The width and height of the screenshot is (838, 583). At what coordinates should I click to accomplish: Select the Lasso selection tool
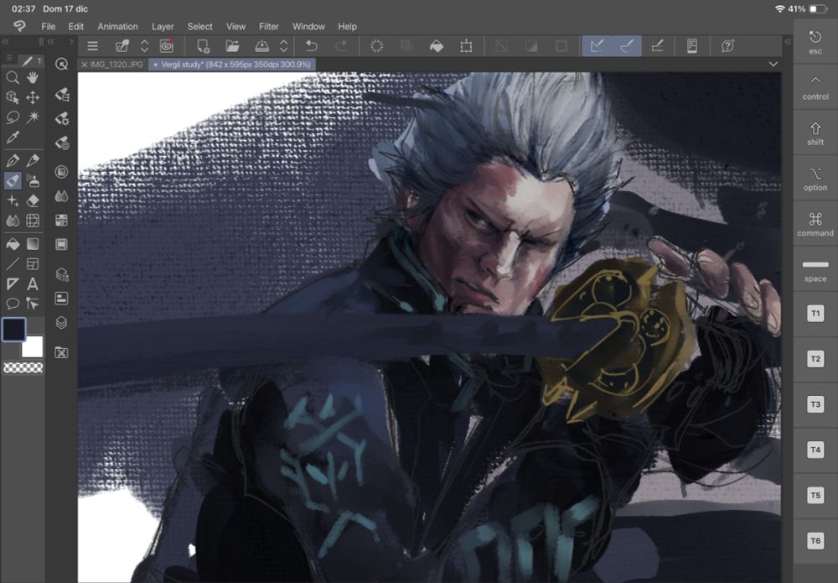(13, 117)
